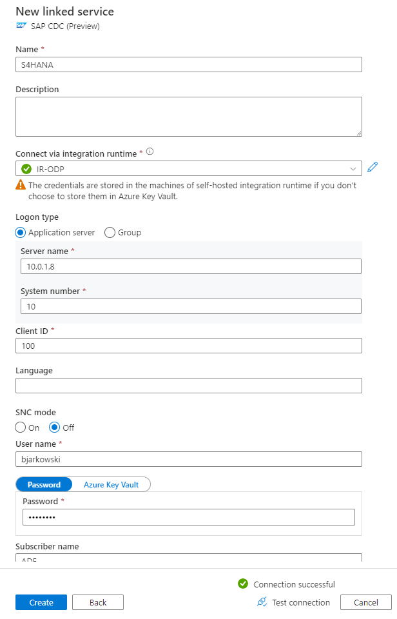
Task: Expand the integration runtime dropdown chevron
Action: click(x=353, y=169)
